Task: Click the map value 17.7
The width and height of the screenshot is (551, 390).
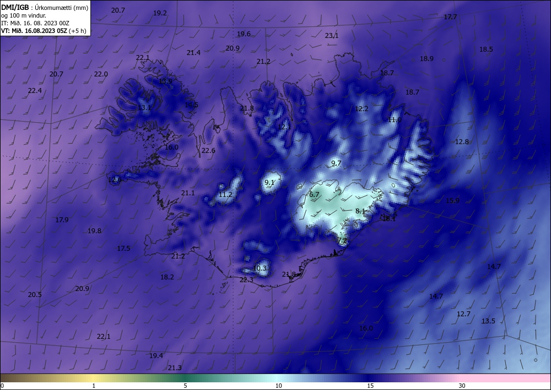Action: pyautogui.click(x=450, y=17)
